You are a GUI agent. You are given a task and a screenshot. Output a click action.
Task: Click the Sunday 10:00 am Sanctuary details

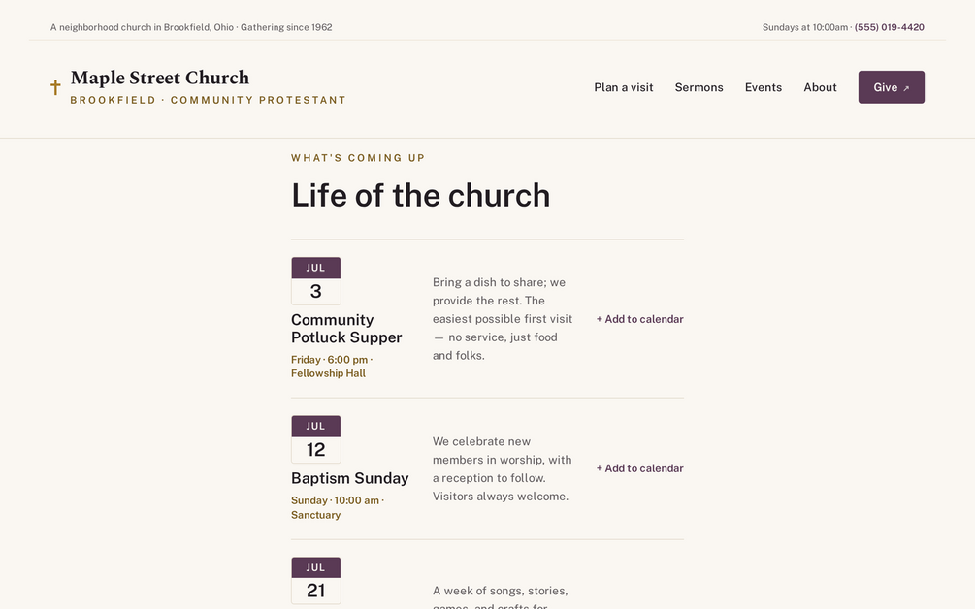(x=338, y=507)
